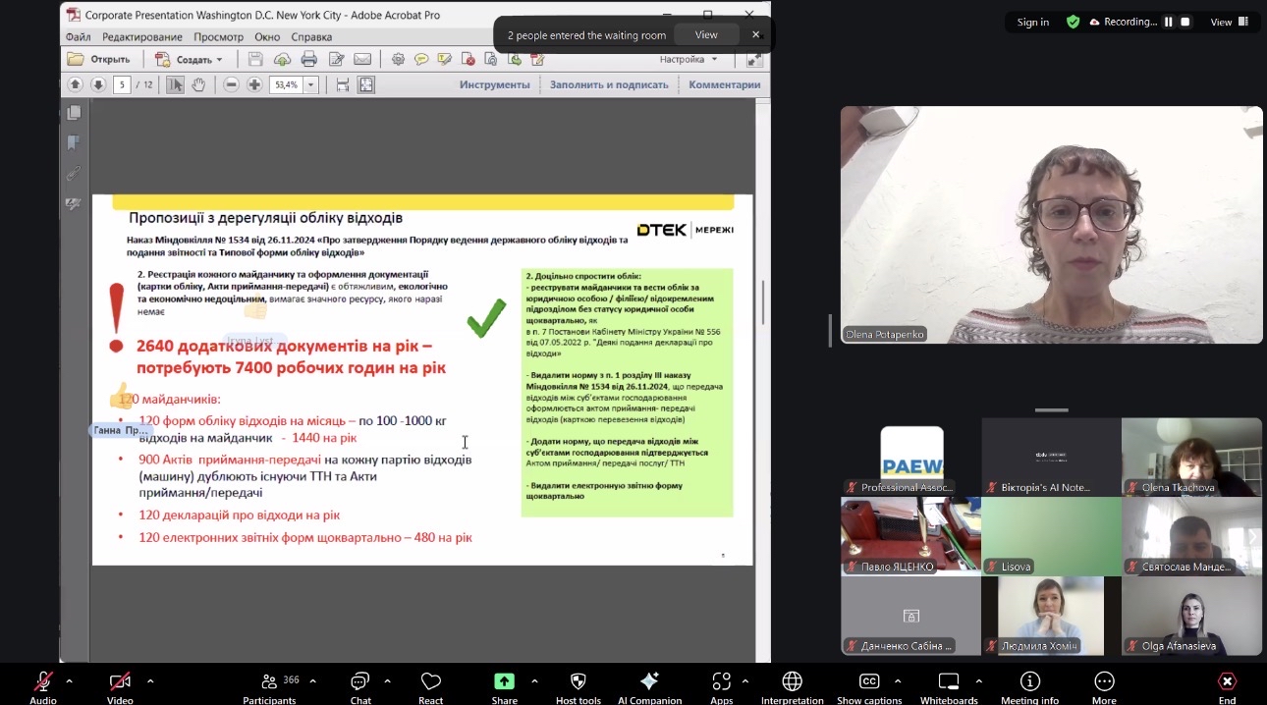Image resolution: width=1267 pixels, height=705 pixels.
Task: Click the green Share screen icon
Action: 504,682
